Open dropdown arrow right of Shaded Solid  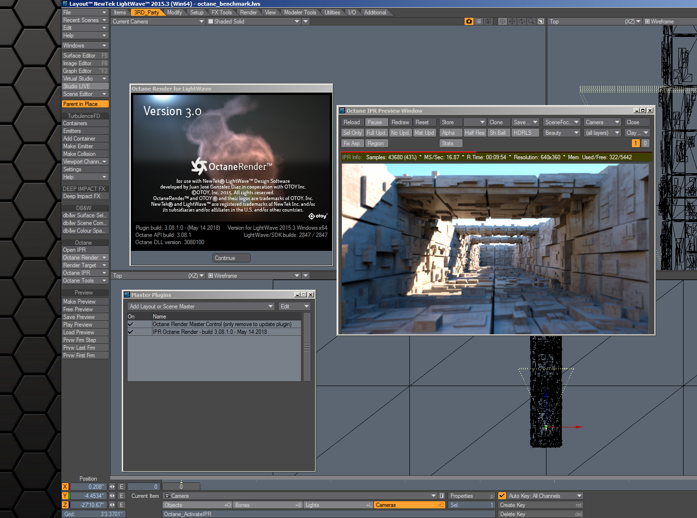click(306, 22)
